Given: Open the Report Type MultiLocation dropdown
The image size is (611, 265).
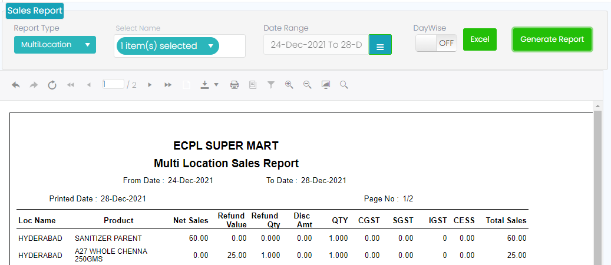Looking at the screenshot, I should [x=55, y=45].
